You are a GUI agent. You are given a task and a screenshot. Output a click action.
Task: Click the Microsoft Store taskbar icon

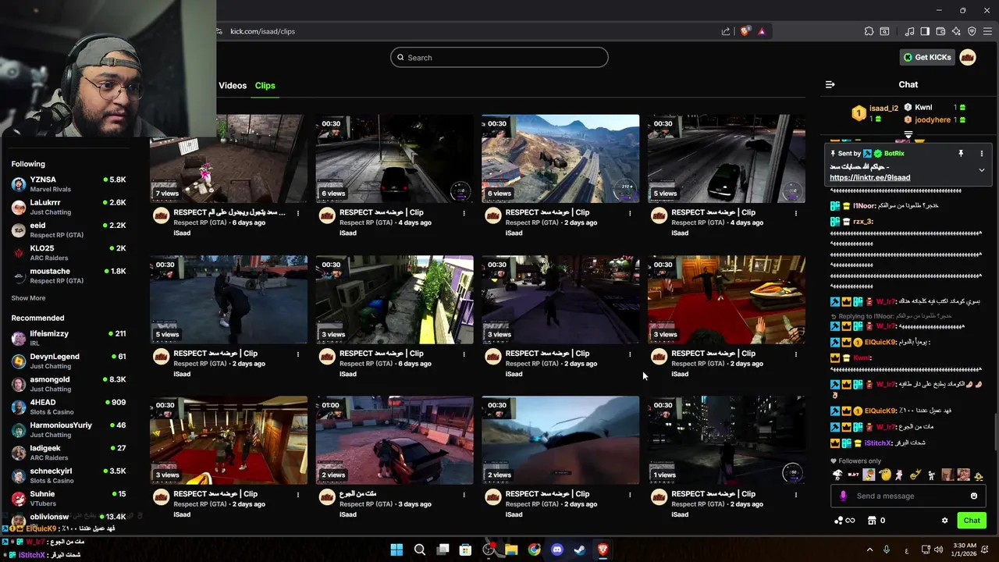(465, 550)
